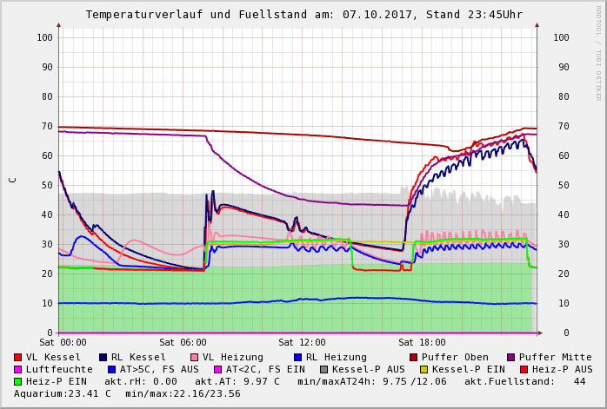Click the pink VL Heizung legend swatch
The image size is (607, 409).
[x=195, y=357]
